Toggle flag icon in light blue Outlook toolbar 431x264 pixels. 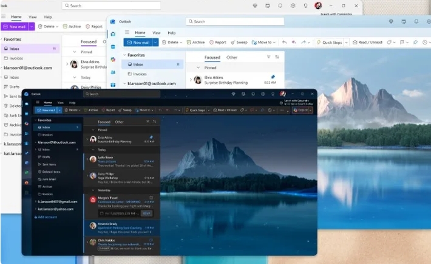[x=402, y=42]
